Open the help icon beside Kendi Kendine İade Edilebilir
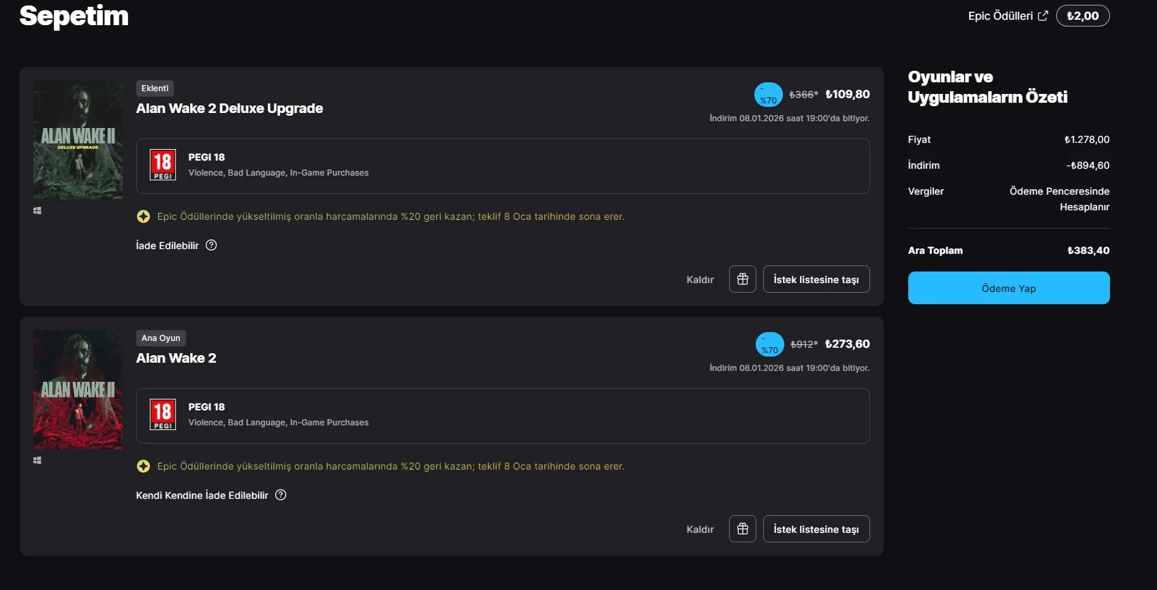1157x590 pixels. [281, 495]
